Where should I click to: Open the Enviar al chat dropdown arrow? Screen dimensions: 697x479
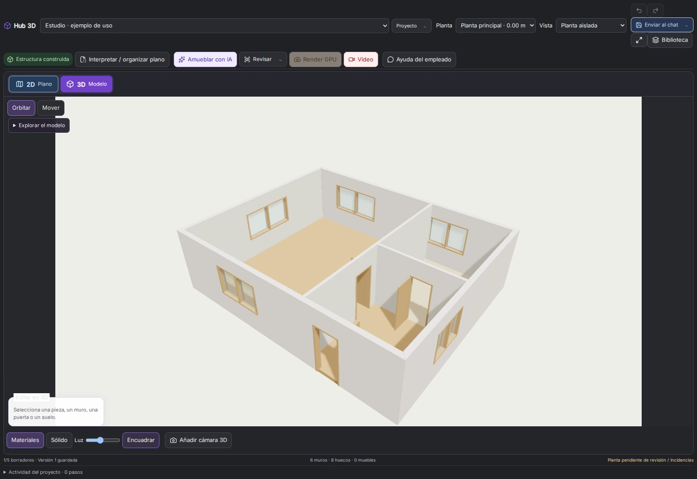point(687,25)
